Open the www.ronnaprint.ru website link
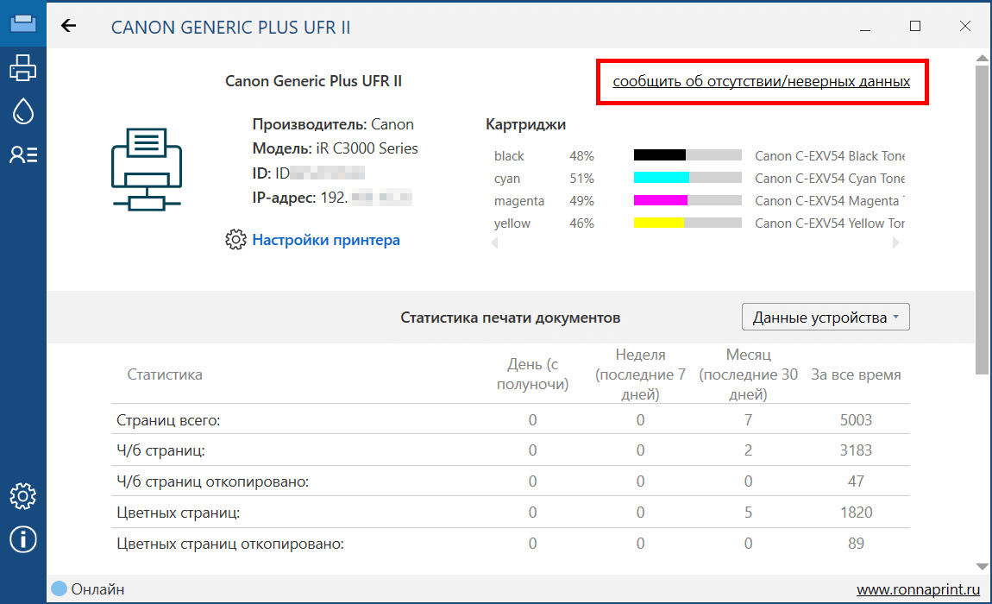 pos(918,589)
